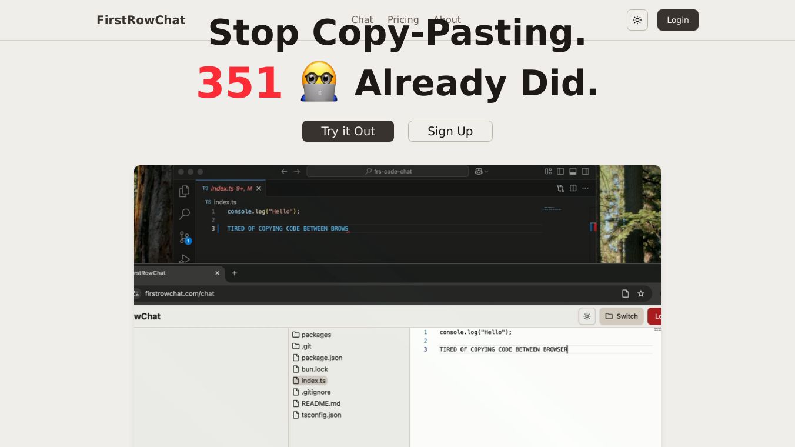The width and height of the screenshot is (795, 447).
Task: Click the frs-code-chat search box in VS Code
Action: (x=388, y=172)
